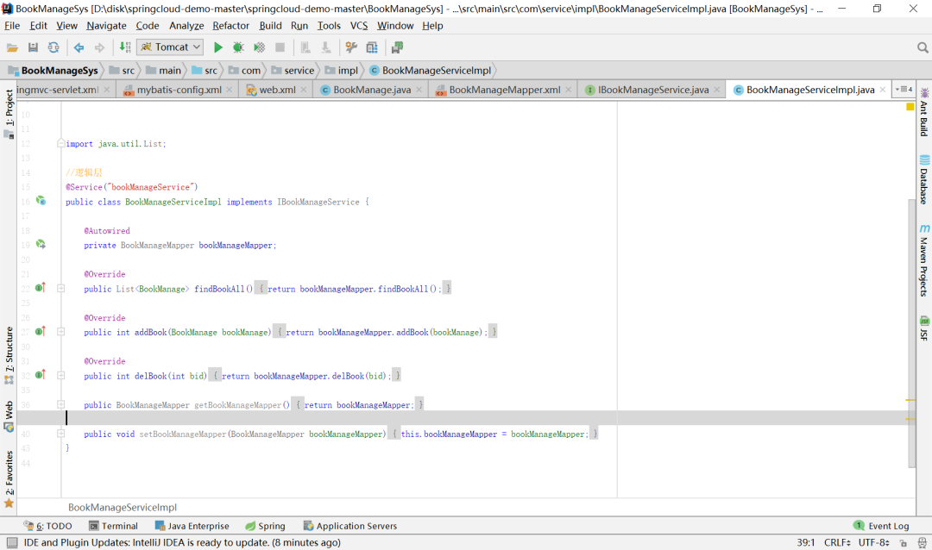
Task: Click the inspection profile icon in status bar
Action: pos(922,543)
